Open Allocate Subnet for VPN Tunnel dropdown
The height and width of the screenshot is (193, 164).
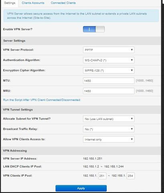coord(109,119)
